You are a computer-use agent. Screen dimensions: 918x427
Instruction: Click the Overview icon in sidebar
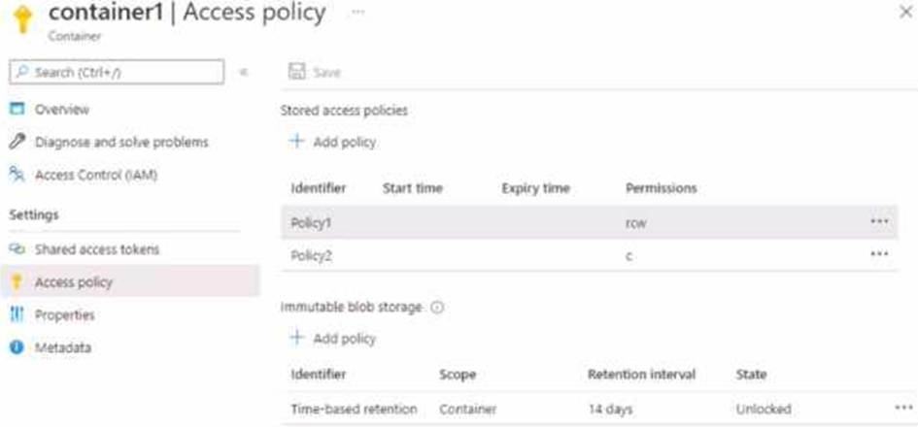17,109
